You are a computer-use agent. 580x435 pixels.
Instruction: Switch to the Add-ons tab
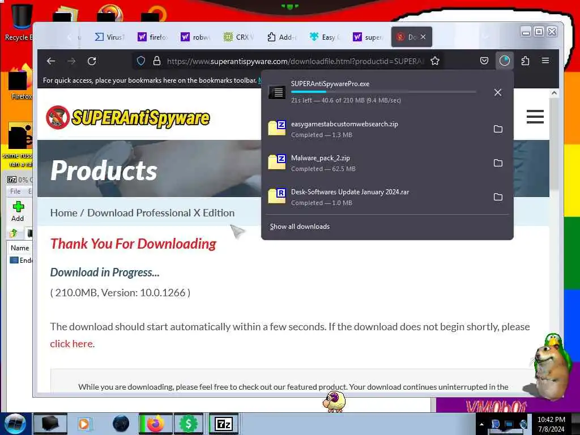281,37
